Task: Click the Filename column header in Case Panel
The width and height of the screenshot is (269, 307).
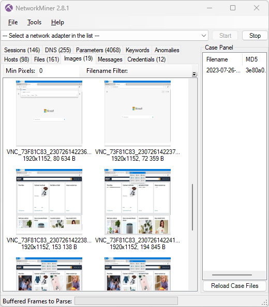Action: [x=217, y=59]
